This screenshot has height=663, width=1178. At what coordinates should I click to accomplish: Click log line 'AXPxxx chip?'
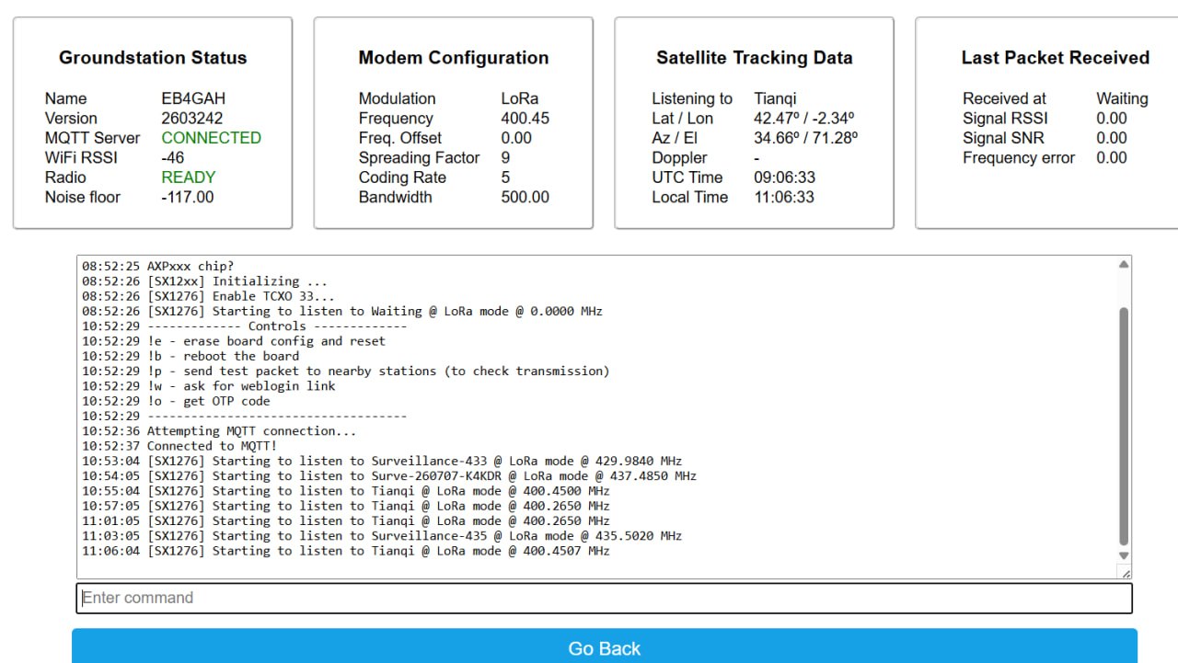coord(158,267)
